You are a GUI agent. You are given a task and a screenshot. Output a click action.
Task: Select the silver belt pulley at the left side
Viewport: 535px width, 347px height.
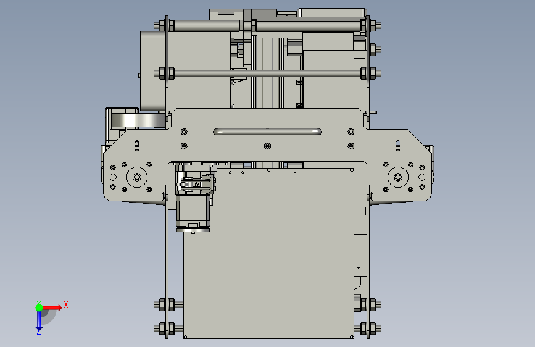(138, 120)
